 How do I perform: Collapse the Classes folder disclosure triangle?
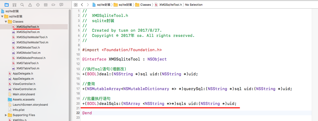pyautogui.click(x=6, y=22)
